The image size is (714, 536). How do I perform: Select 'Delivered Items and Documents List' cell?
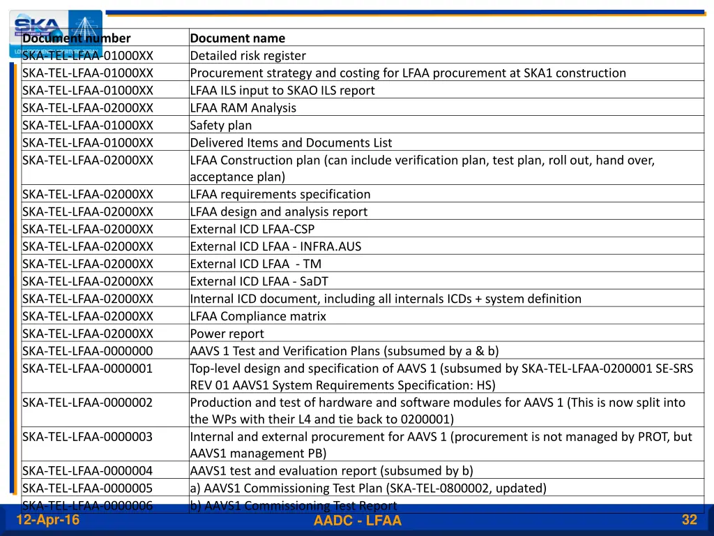pos(291,143)
